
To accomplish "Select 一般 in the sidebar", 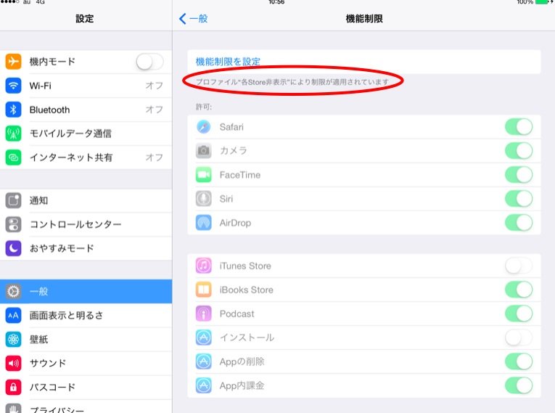I will [86, 291].
